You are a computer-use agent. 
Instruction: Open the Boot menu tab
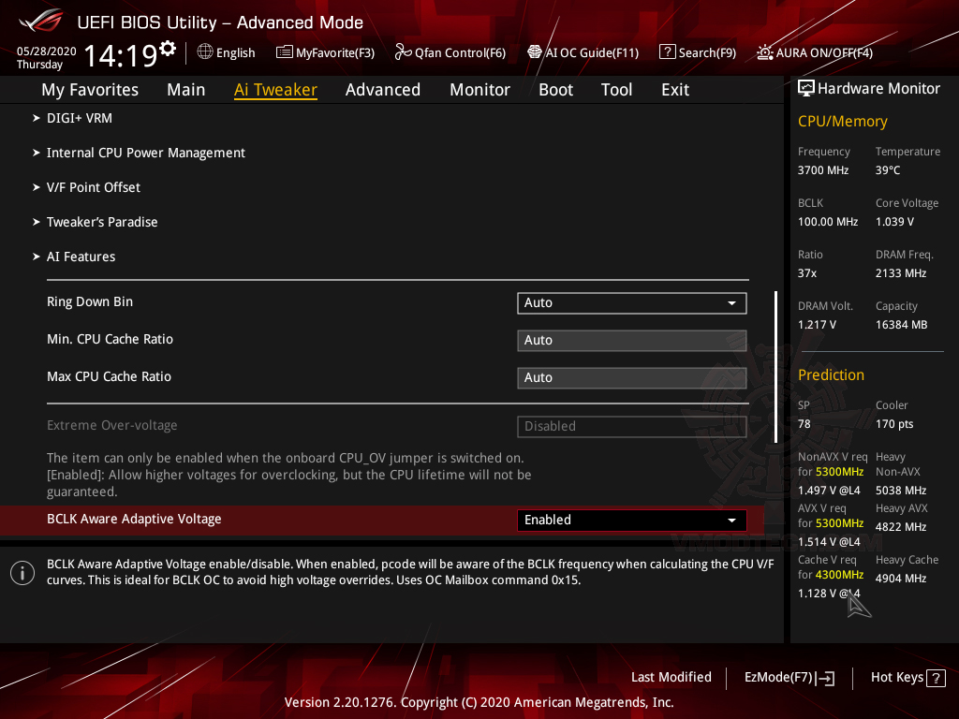coord(555,89)
